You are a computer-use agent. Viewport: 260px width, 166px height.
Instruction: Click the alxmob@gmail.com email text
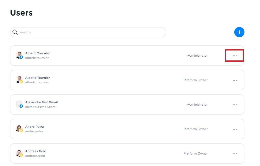pyautogui.click(x=40, y=107)
